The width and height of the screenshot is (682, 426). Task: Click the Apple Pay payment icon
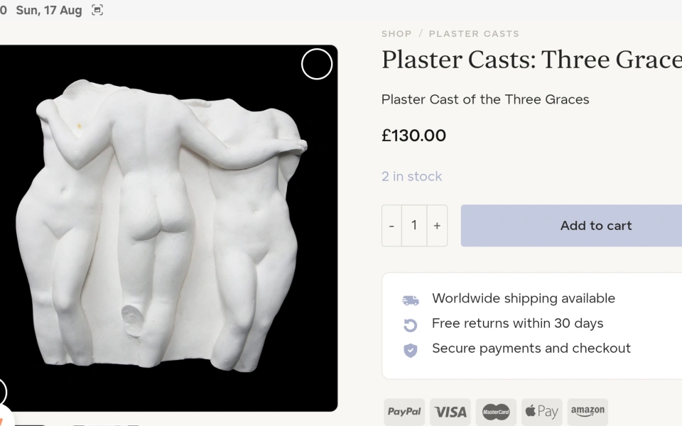pyautogui.click(x=542, y=411)
